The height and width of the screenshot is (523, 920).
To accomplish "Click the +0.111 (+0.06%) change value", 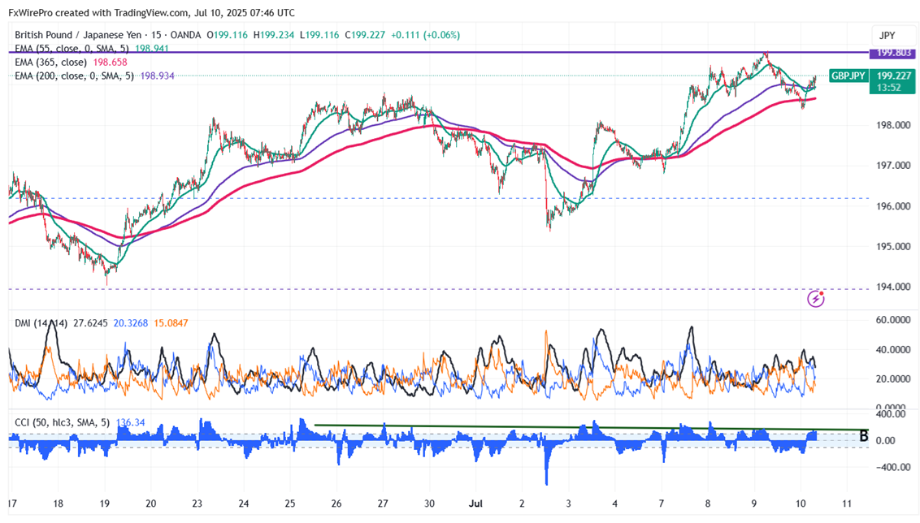I will pyautogui.click(x=425, y=35).
